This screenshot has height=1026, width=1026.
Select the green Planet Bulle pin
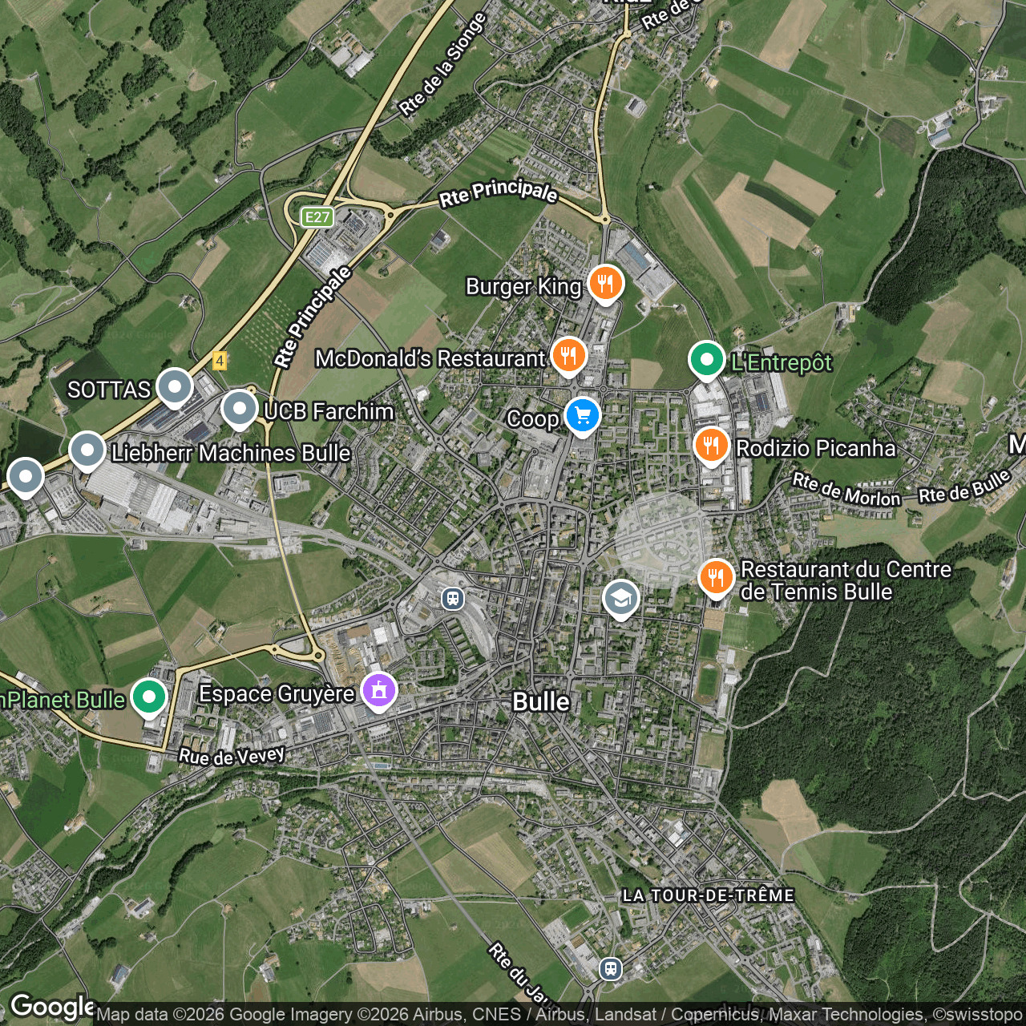(x=149, y=697)
